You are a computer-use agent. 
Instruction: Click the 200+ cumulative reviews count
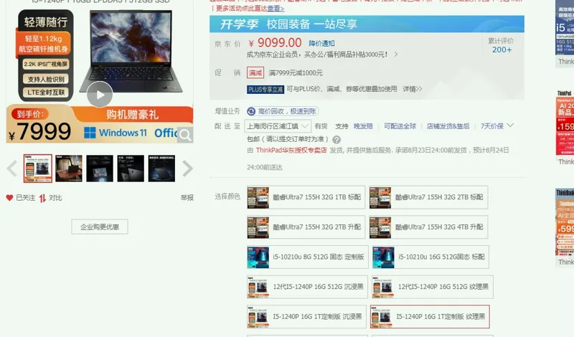click(502, 49)
